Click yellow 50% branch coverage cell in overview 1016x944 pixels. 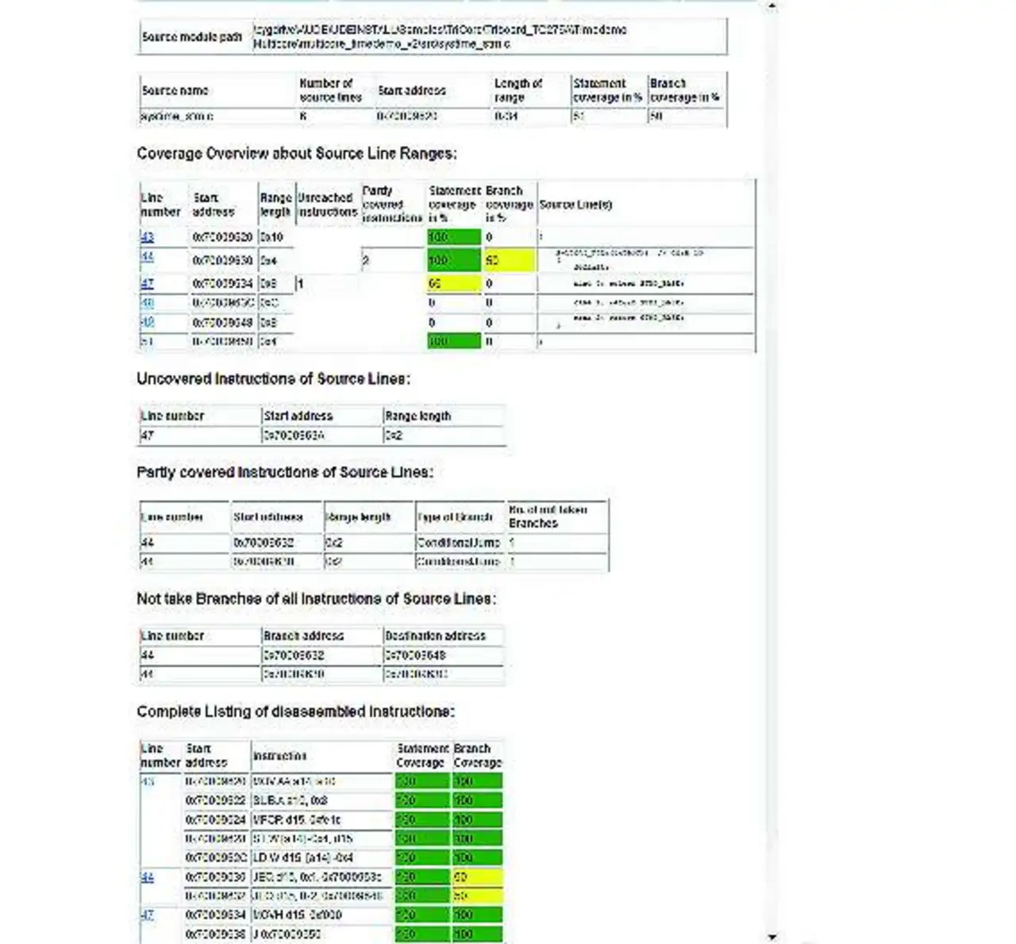[509, 260]
